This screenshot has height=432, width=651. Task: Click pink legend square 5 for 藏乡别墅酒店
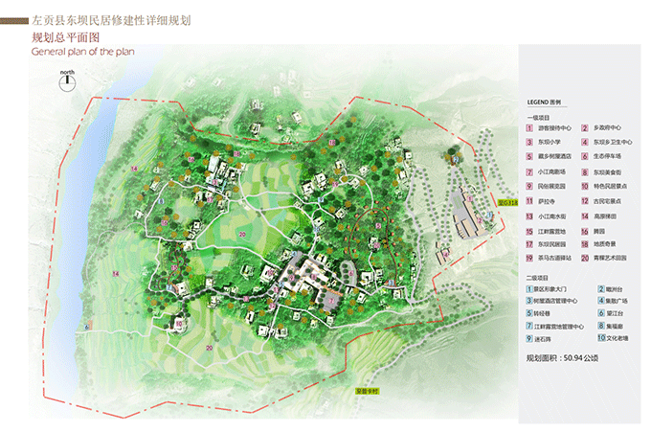click(x=528, y=155)
